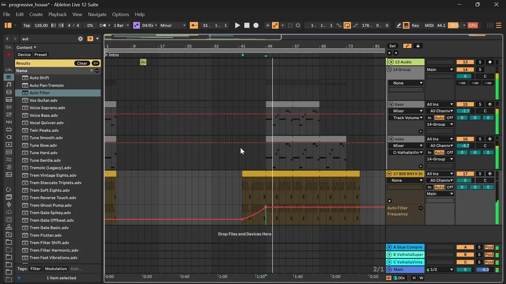Open MIDI Map Mode
This screenshot has height=284, width=506.
[429, 25]
